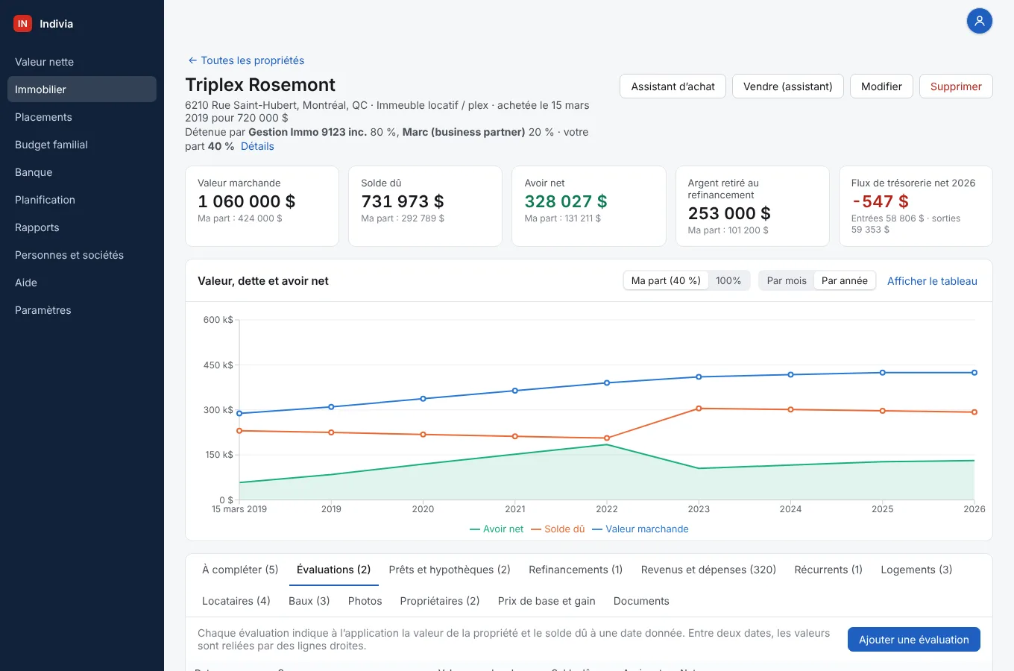Click Afficher le tableau link
This screenshot has height=671, width=1014.
pos(932,281)
